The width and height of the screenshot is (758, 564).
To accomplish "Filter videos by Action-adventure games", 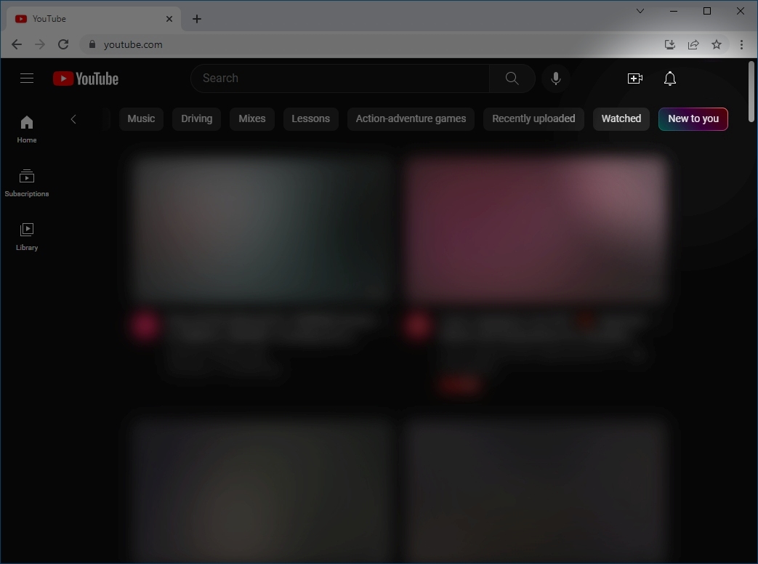I will [x=411, y=118].
